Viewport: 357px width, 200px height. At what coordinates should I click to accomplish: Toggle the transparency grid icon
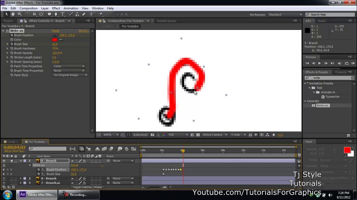tap(198, 135)
